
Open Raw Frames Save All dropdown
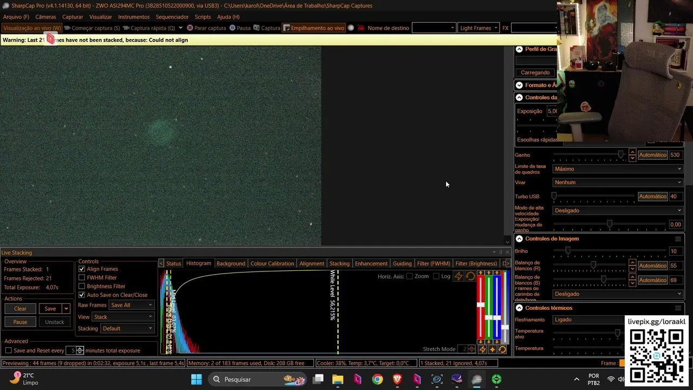point(132,305)
